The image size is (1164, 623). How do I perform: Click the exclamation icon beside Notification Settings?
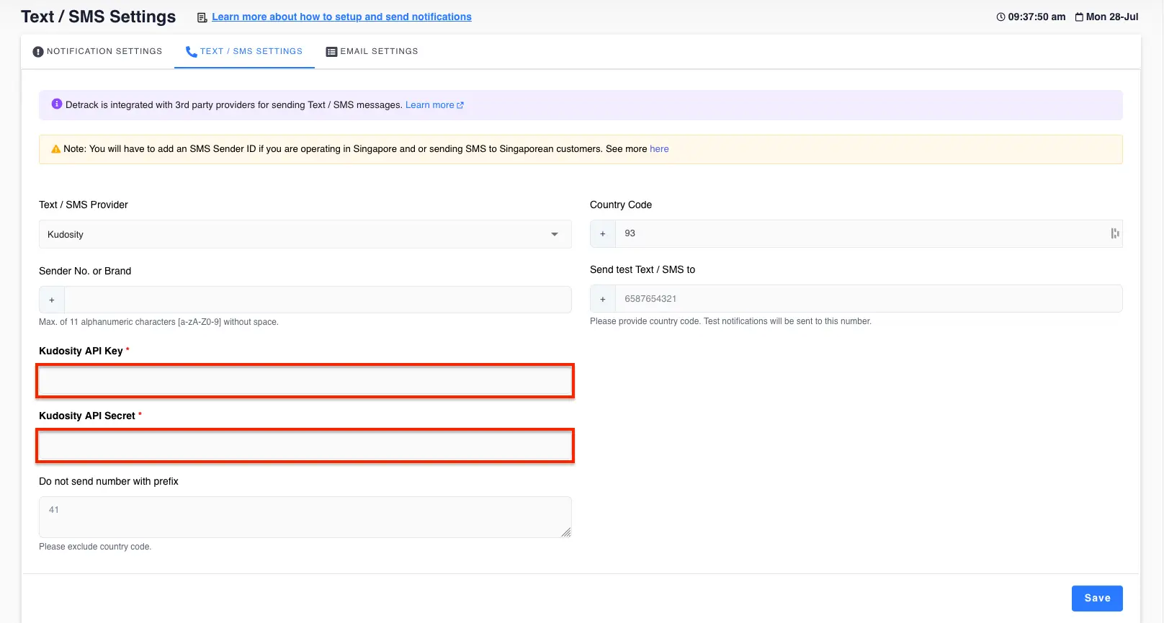pyautogui.click(x=38, y=52)
